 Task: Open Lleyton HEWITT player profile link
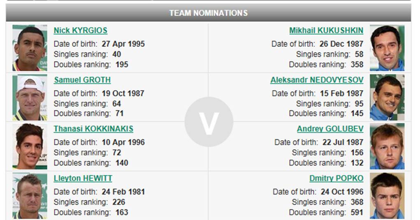[83, 178]
